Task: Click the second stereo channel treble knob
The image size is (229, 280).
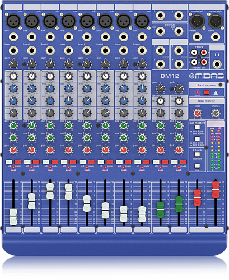Action: [x=179, y=101]
